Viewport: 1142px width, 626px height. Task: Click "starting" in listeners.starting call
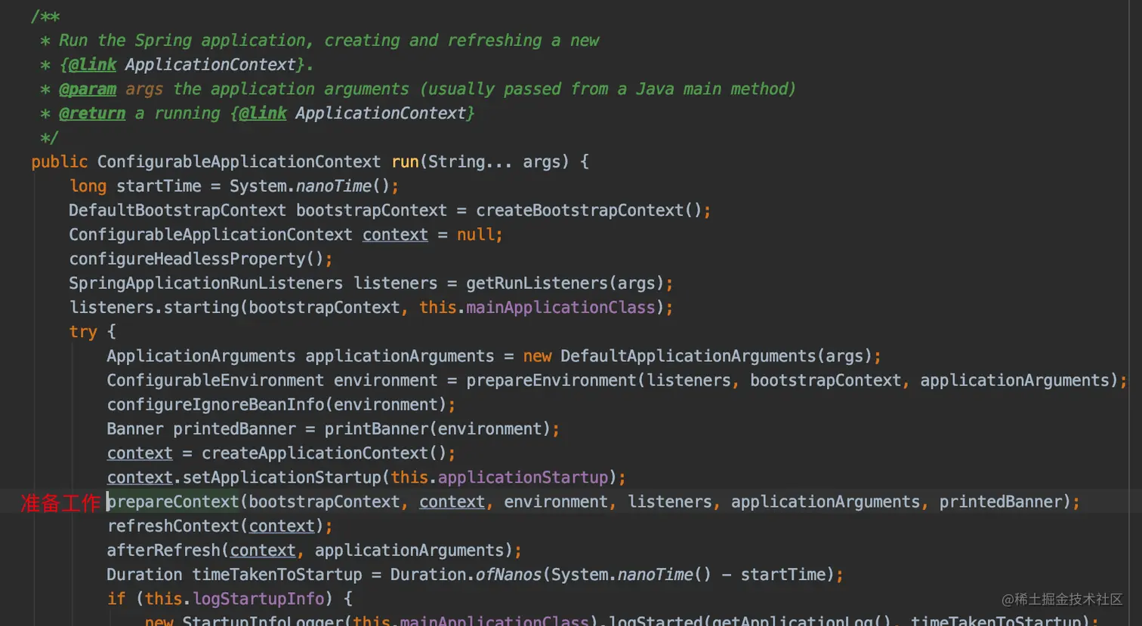tap(202, 307)
